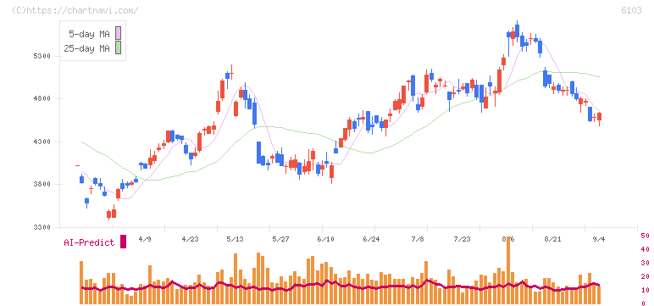Click the 6/24 date axis label

tap(371, 239)
